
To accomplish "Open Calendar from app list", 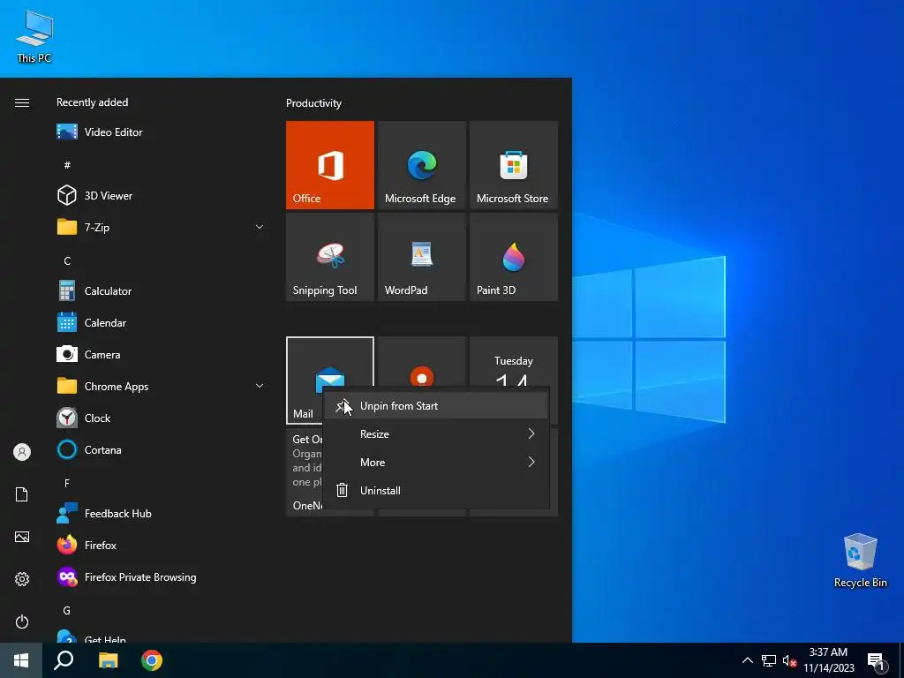I will [x=161, y=323].
